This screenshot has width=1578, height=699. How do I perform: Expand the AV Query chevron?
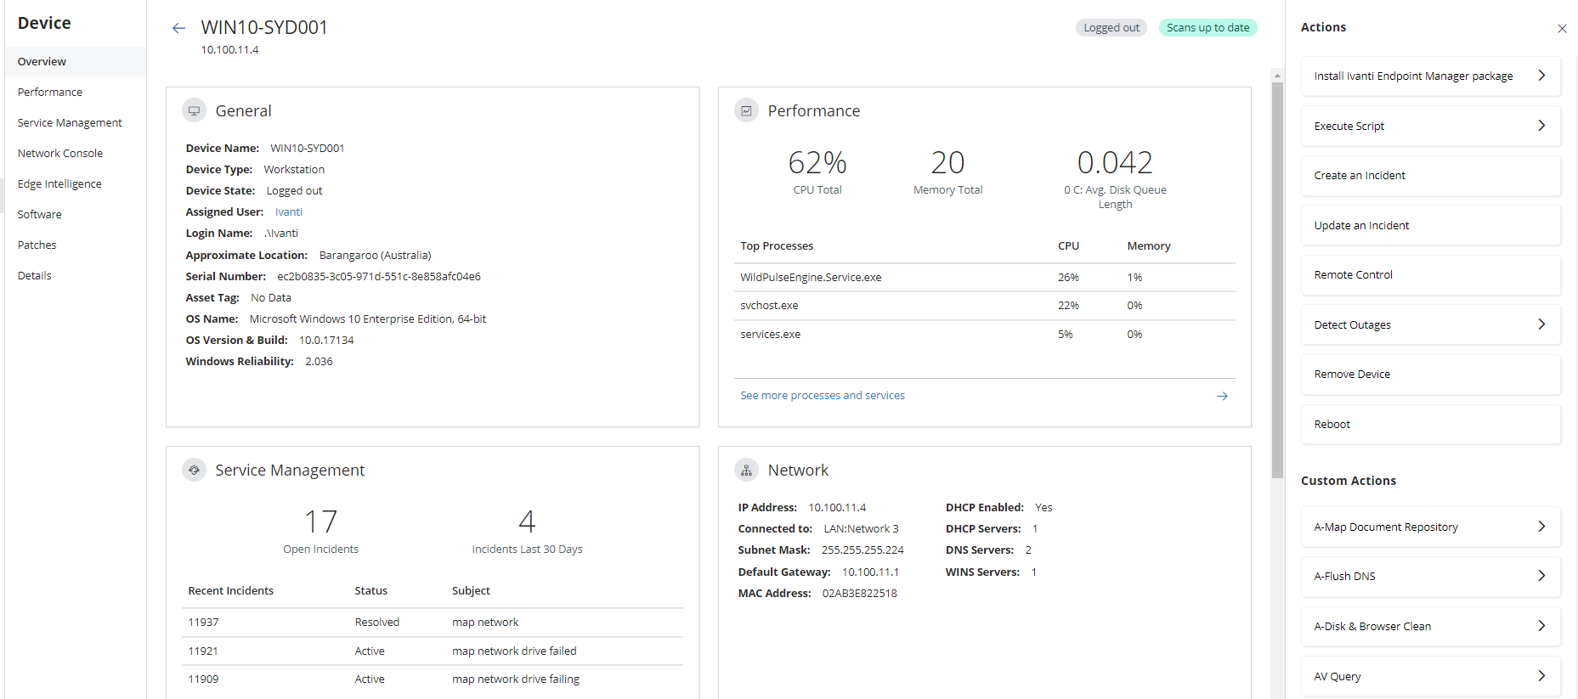point(1541,676)
